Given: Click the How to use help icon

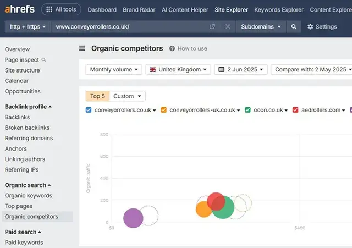Looking at the screenshot, I should pyautogui.click(x=172, y=48).
